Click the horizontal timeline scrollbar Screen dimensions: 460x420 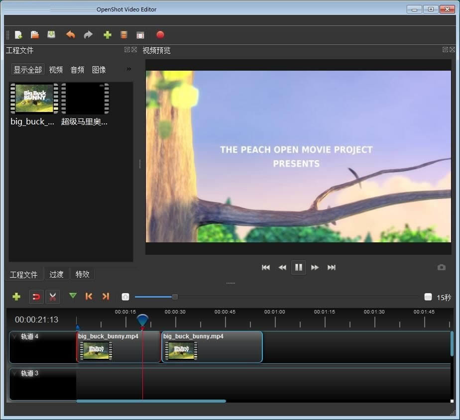point(151,401)
